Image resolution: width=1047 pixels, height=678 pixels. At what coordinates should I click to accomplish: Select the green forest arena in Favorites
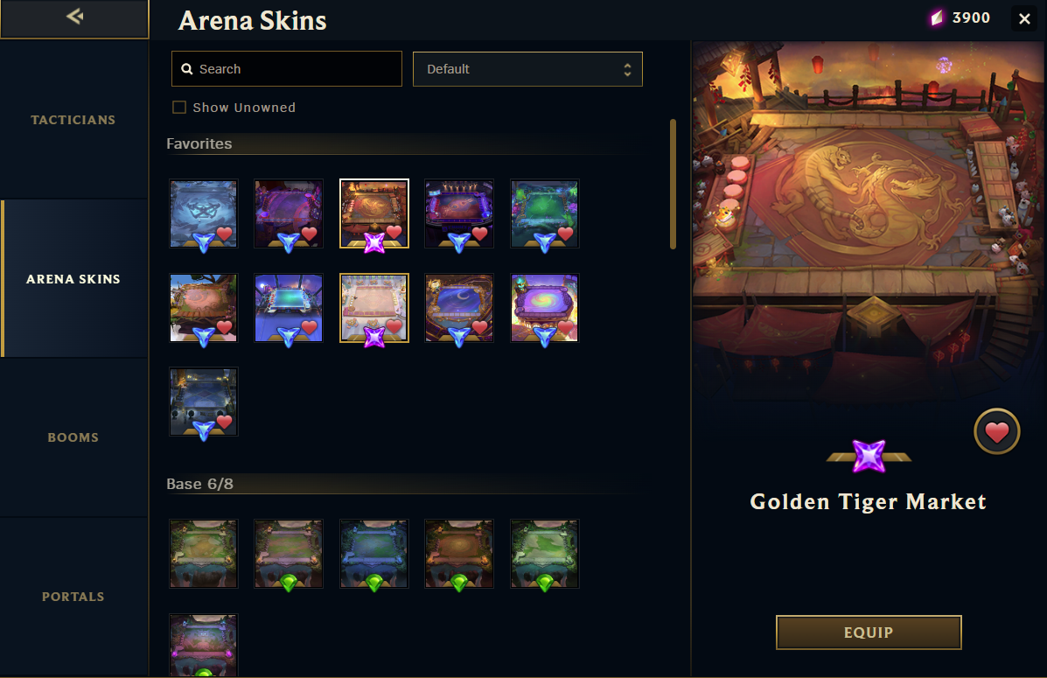click(x=544, y=213)
